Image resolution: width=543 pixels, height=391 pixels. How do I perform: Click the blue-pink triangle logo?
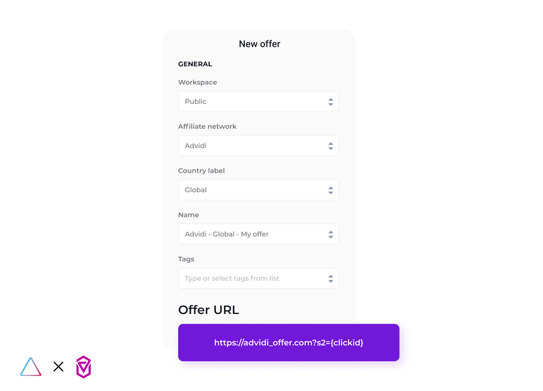[x=31, y=367]
